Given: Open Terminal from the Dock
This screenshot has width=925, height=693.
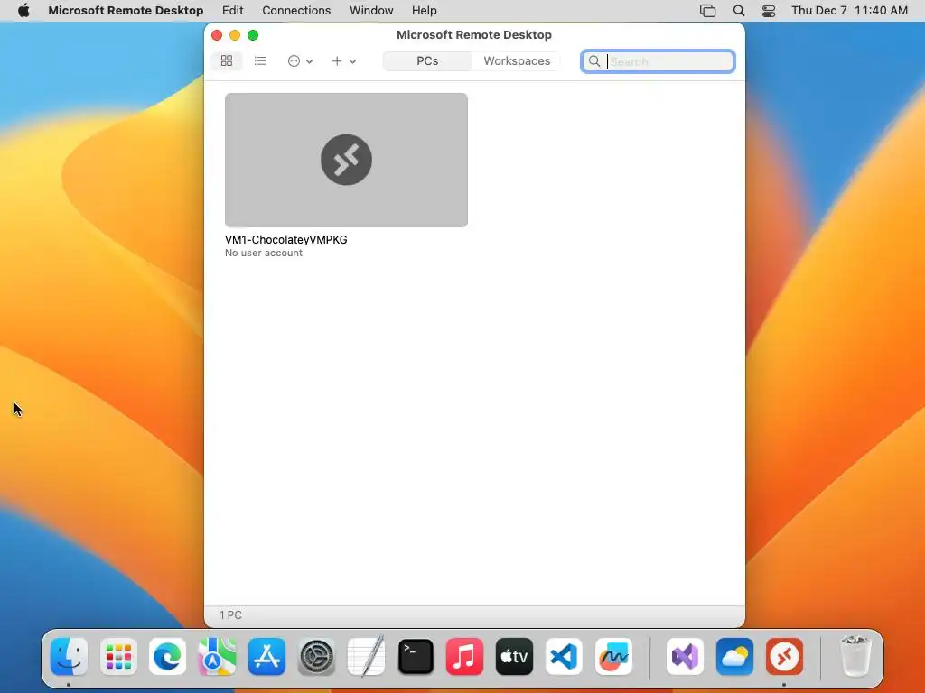Looking at the screenshot, I should tap(416, 657).
